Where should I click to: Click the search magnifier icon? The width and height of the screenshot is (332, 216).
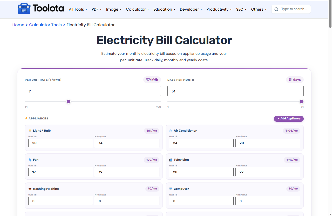pyautogui.click(x=276, y=9)
